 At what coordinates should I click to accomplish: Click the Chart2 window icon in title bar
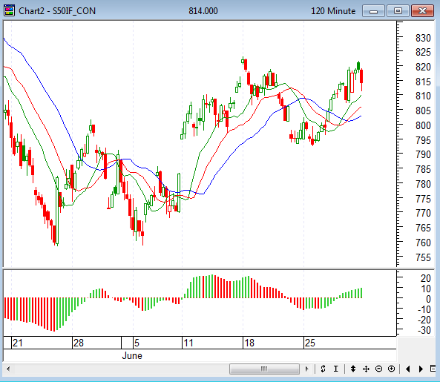click(9, 10)
